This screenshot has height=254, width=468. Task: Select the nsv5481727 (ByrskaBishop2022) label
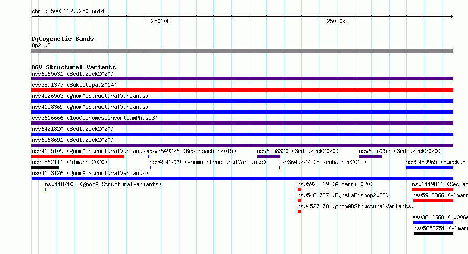pyautogui.click(x=343, y=195)
